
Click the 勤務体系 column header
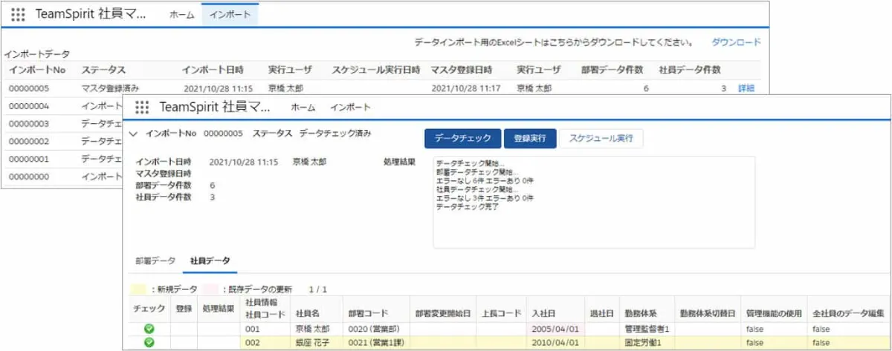tap(641, 314)
